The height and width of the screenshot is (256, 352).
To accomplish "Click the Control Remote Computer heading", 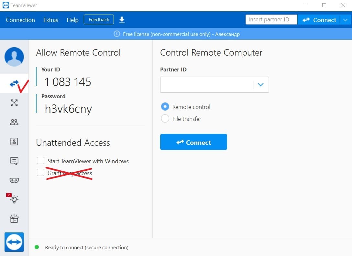I will [x=211, y=52].
